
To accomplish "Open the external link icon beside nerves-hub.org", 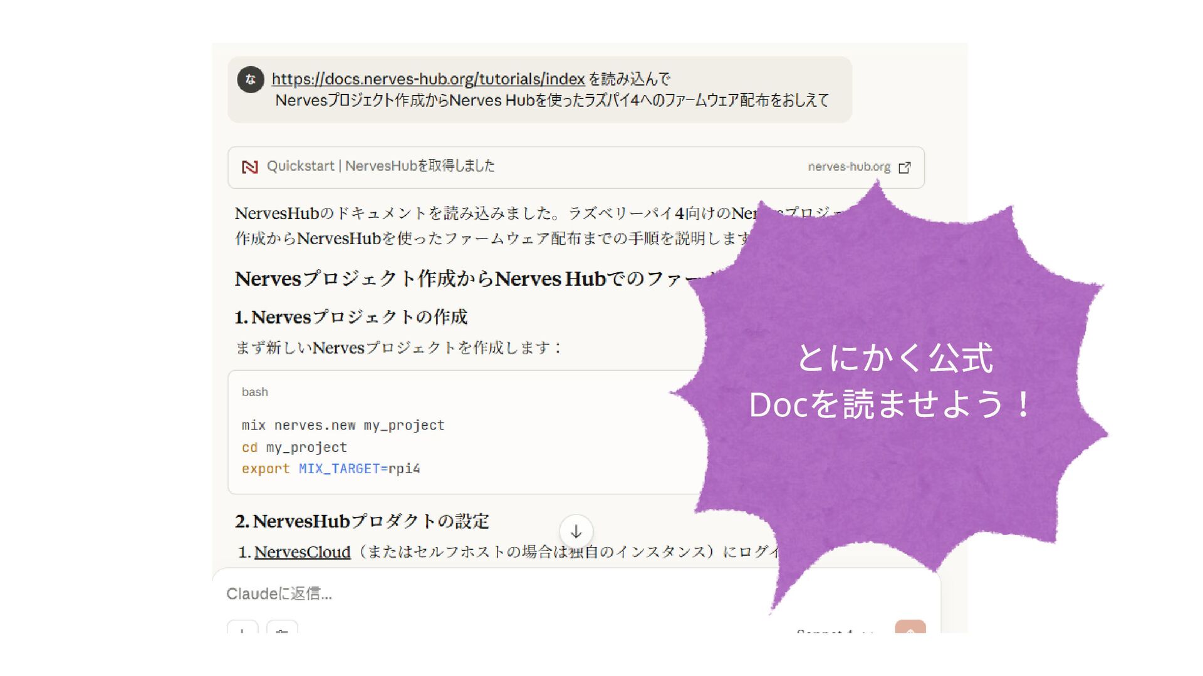I will tap(904, 167).
